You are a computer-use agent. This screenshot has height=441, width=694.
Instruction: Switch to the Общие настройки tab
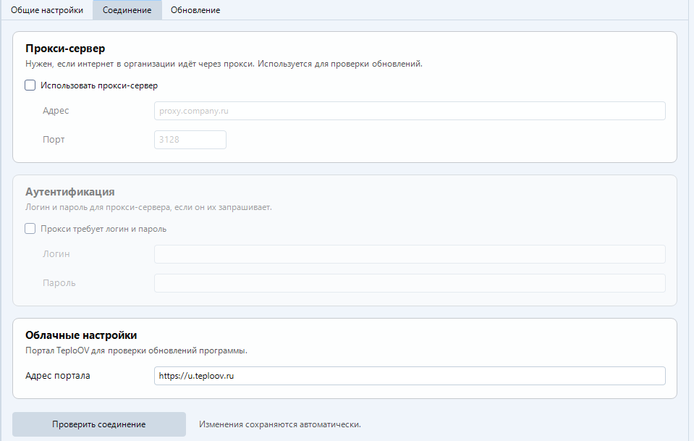tap(47, 9)
